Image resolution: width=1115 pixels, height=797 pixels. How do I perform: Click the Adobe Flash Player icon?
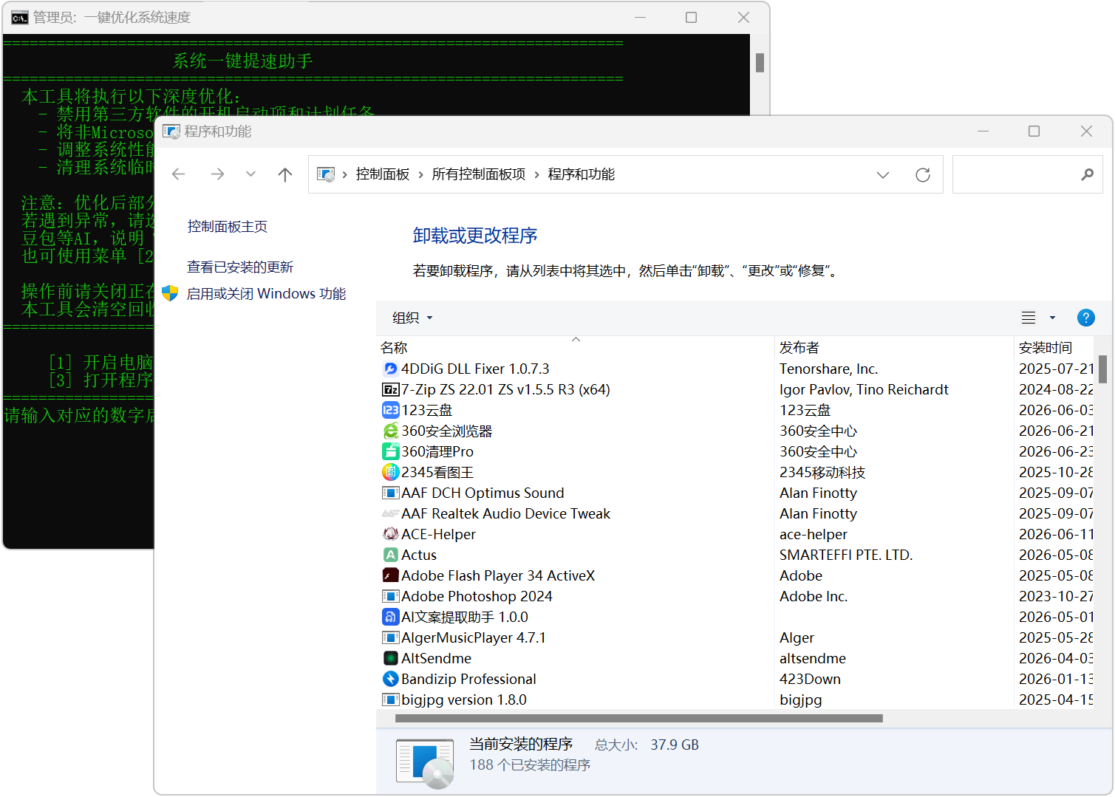point(390,575)
